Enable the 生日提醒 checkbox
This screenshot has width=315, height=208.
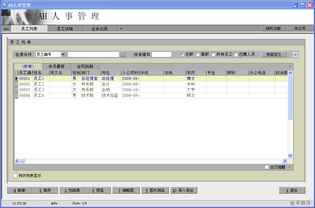267,167
